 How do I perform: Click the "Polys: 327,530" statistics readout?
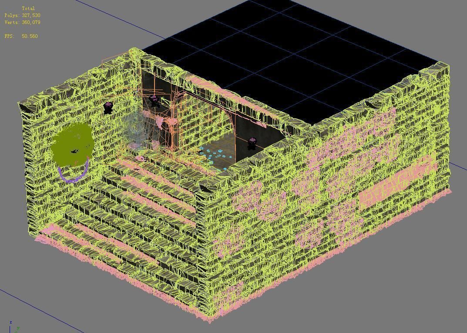22,15
